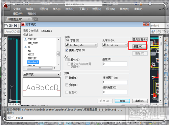Click the sign-in user icon in title bar
Screen dimensions: 169x125
click(x=110, y=4)
